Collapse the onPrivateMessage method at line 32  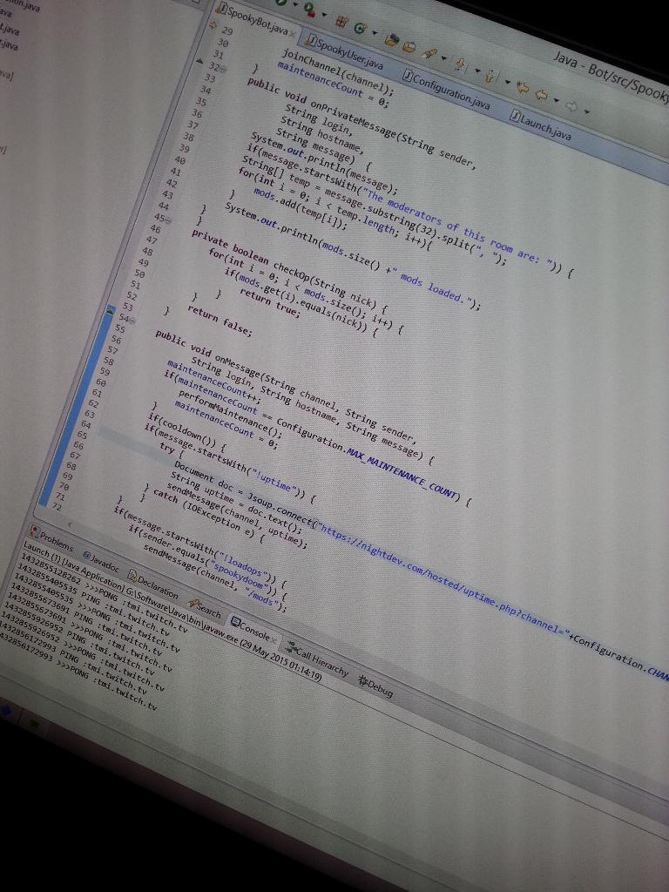pyautogui.click(x=222, y=69)
